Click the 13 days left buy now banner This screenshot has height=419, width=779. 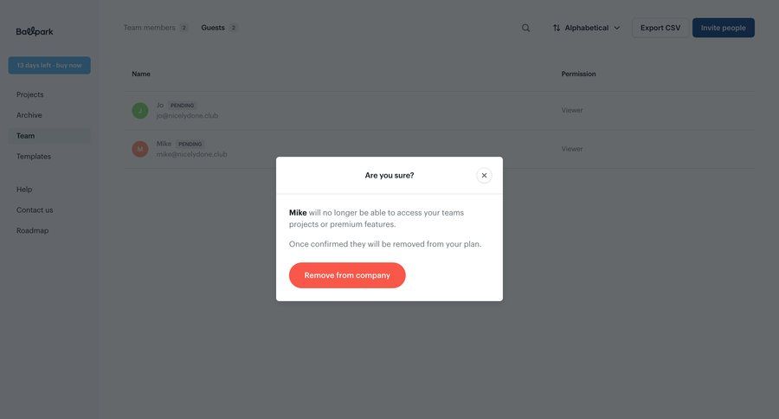49,65
